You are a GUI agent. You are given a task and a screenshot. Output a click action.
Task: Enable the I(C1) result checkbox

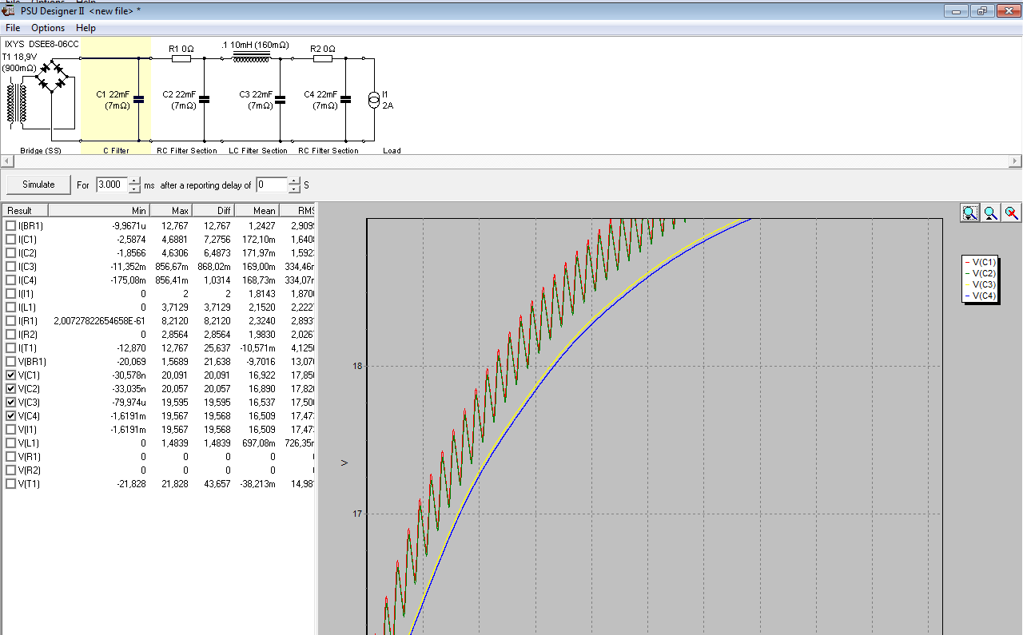tap(10, 240)
